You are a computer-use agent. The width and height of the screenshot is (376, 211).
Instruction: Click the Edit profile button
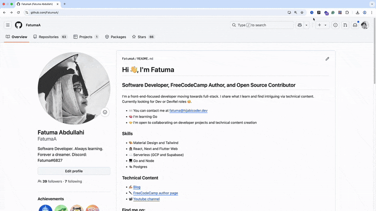[74, 171]
